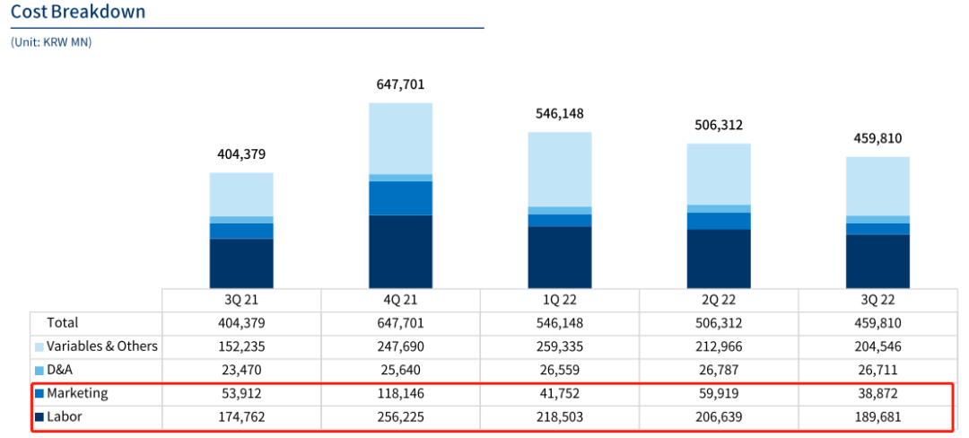Select the Labor legend color square
This screenshot has width=969, height=438.
pos(39,416)
